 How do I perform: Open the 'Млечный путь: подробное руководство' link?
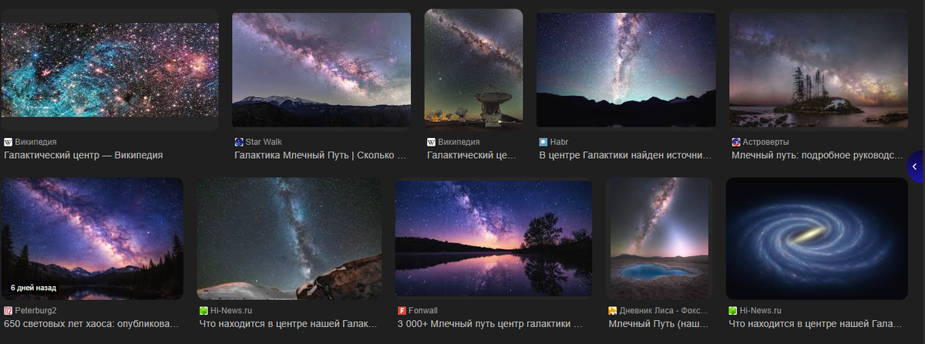[817, 155]
